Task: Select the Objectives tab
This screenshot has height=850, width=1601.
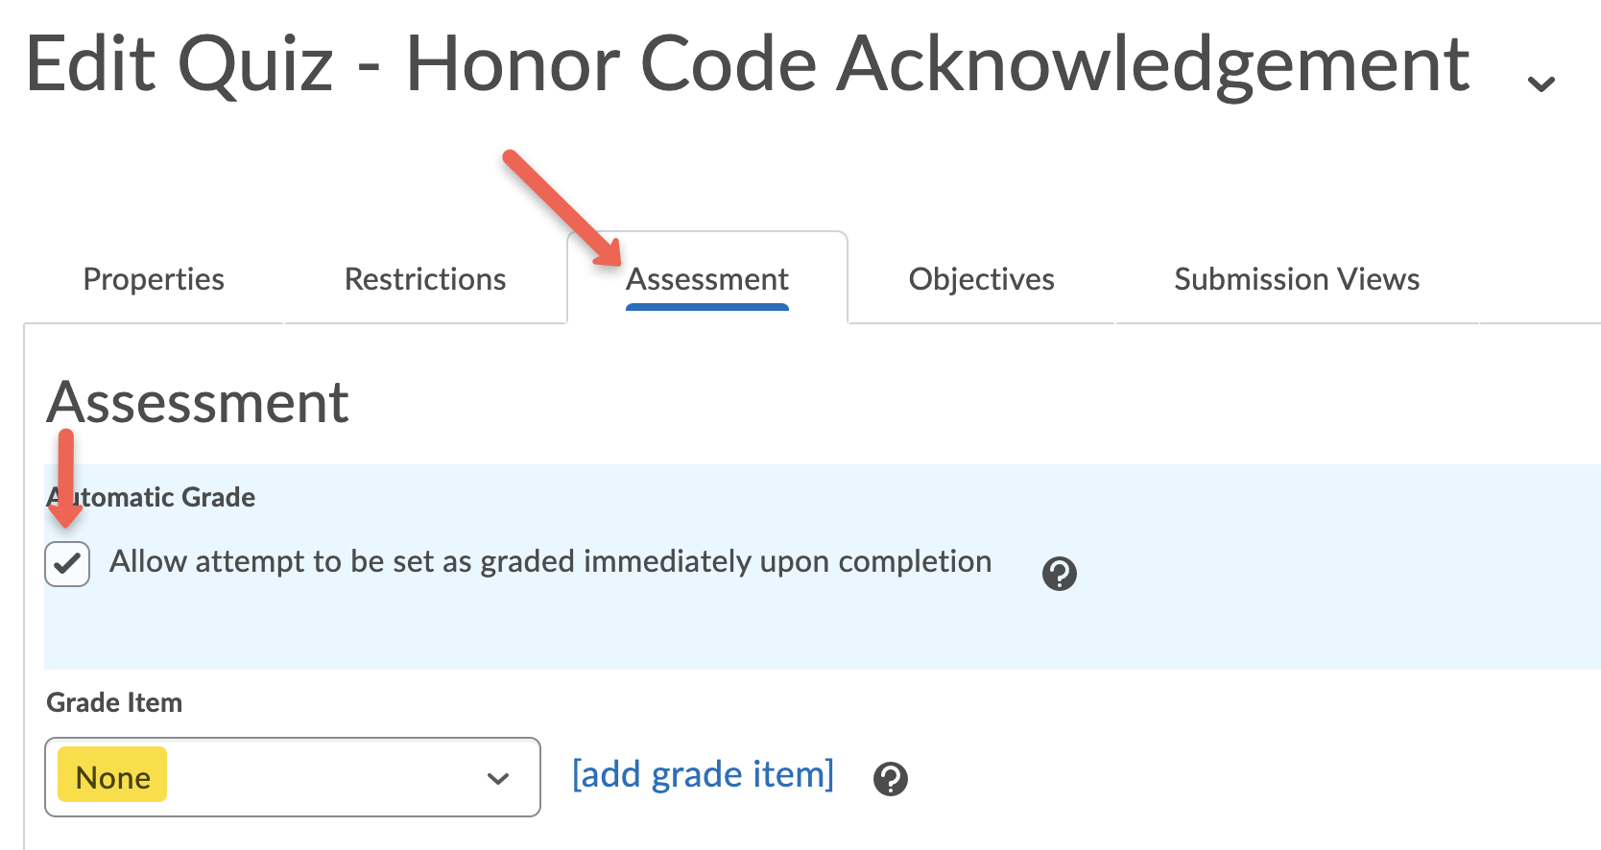Action: pos(981,279)
